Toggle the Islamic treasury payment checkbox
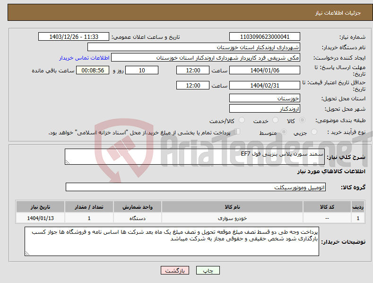This screenshot has height=283, width=373. coord(237,132)
